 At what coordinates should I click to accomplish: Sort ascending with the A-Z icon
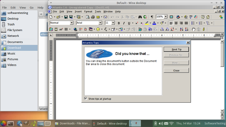coord(181,29)
